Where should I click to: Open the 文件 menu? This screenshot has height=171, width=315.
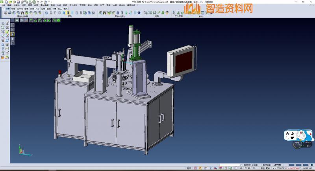[3, 5]
